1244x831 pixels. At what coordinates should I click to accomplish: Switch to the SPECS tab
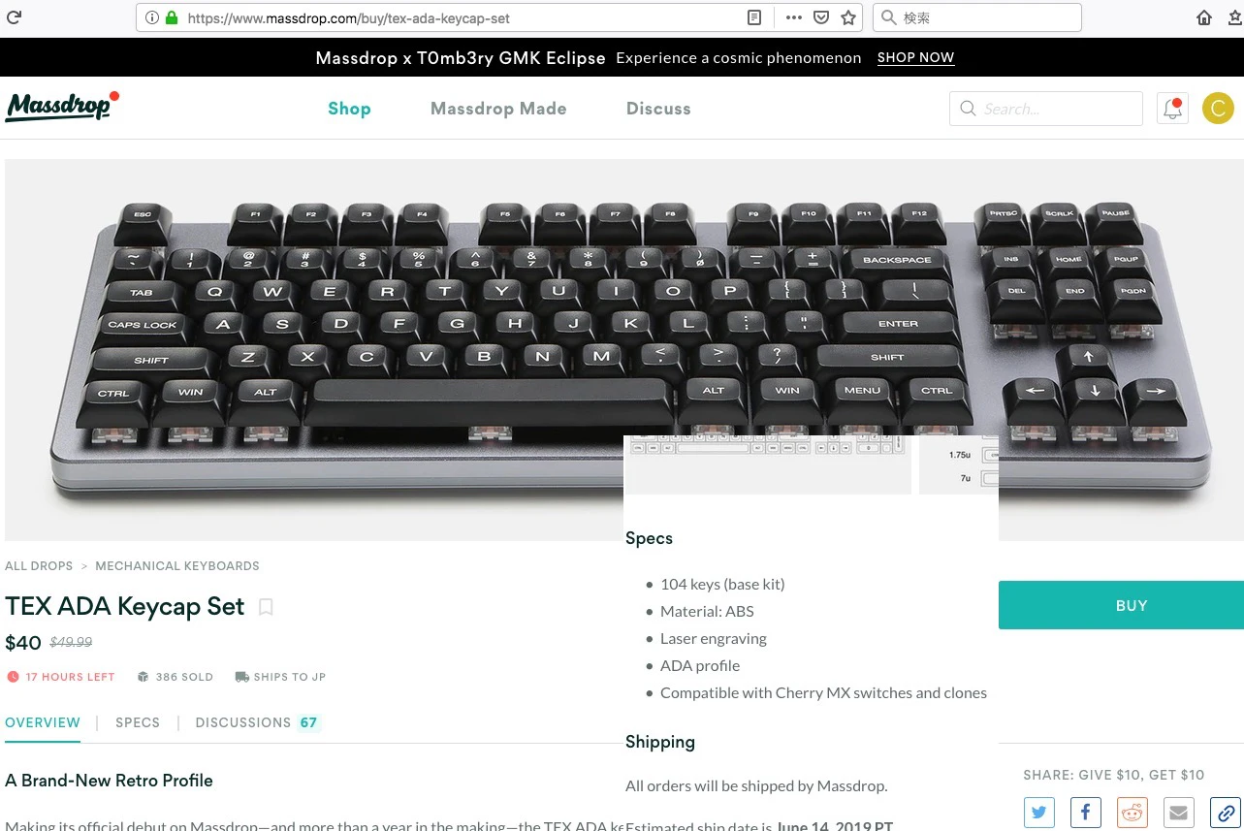pos(138,722)
